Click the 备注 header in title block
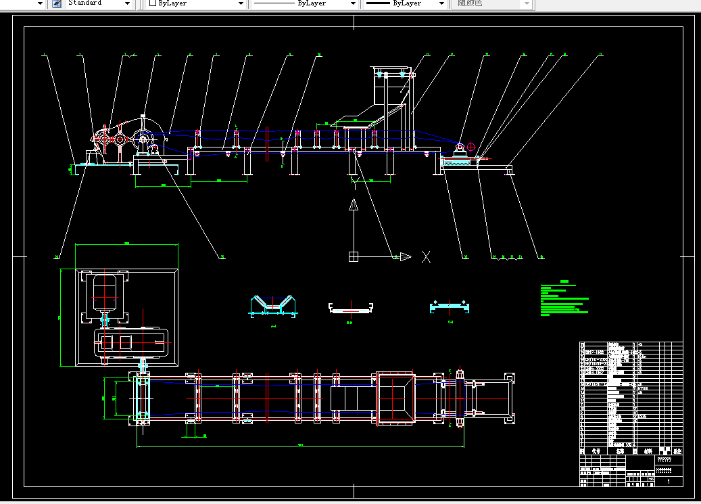Screen dimensions: 701x504 pyautogui.click(x=677, y=451)
